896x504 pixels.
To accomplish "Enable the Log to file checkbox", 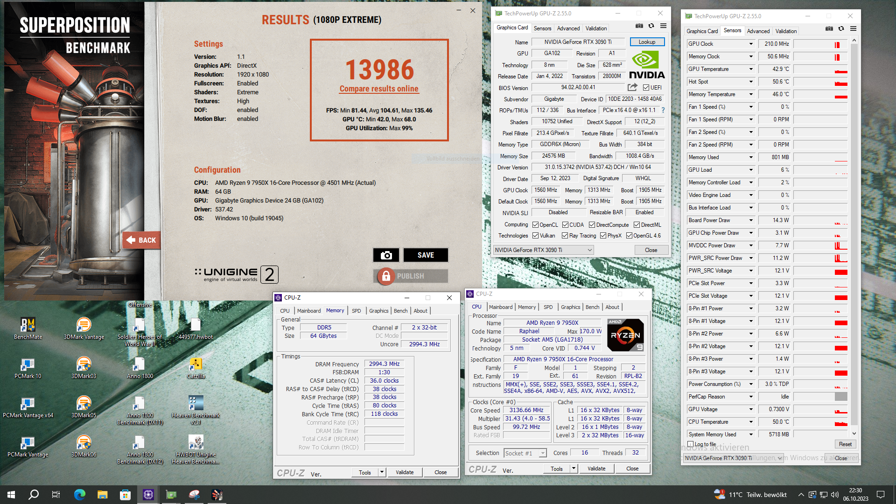I will (691, 444).
